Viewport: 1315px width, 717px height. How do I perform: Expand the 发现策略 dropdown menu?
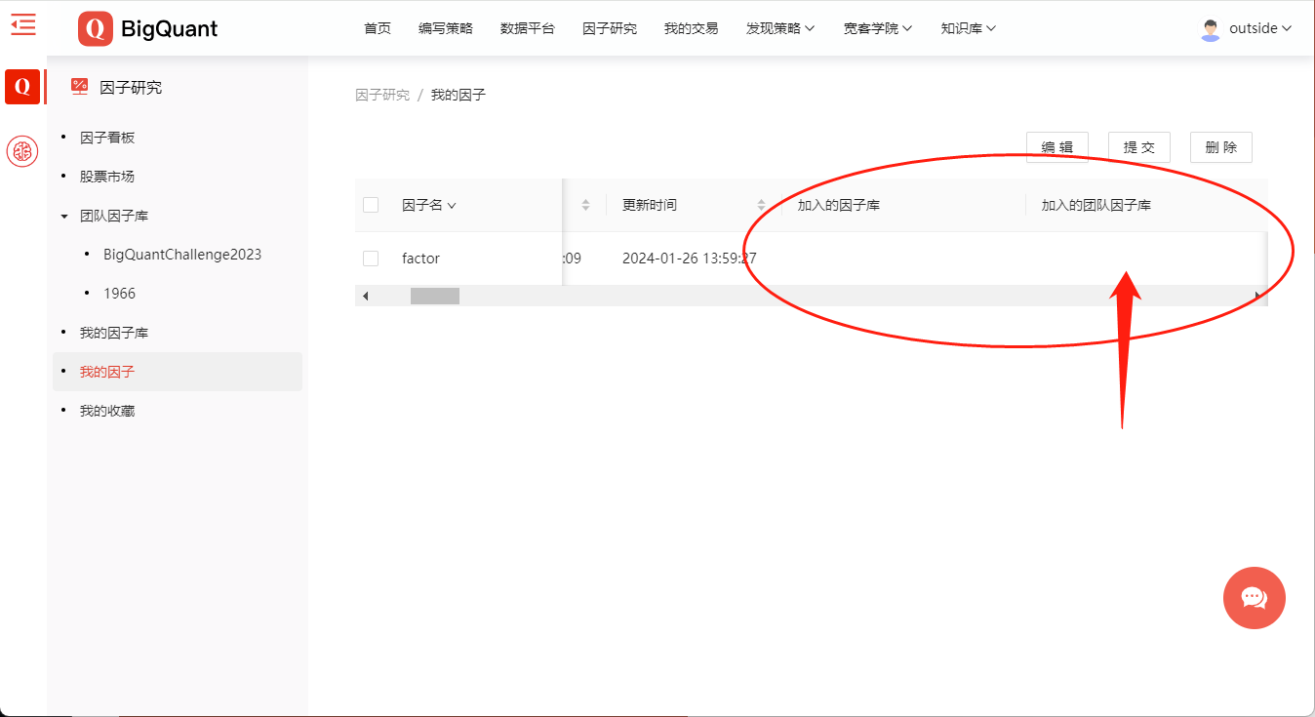tap(780, 28)
